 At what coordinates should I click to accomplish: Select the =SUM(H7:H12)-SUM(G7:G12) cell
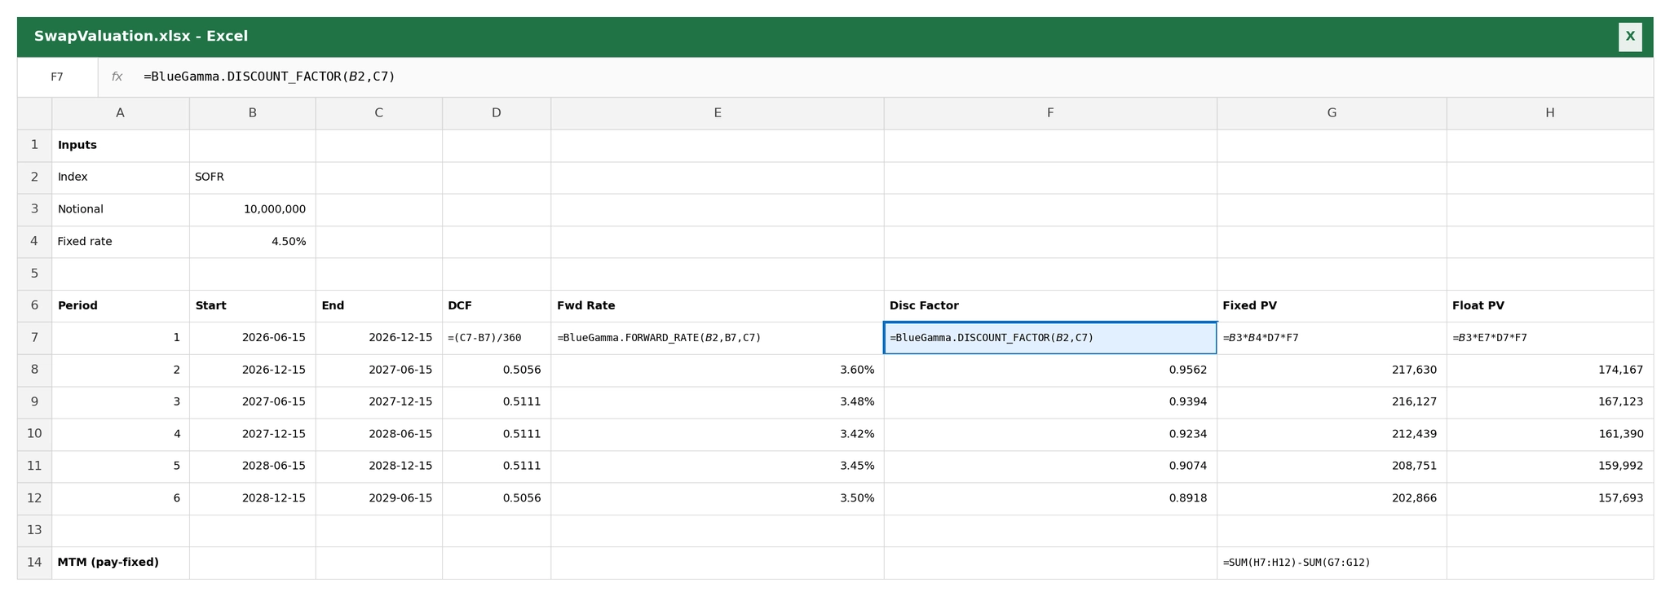[x=1332, y=563]
